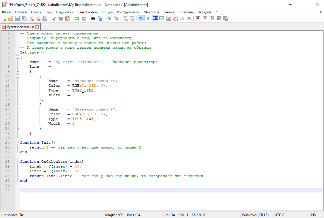Select the My first indicator.lua tab
The image size is (324, 218).
click(x=20, y=27)
